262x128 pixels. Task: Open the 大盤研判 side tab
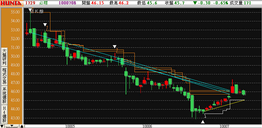click(x=4, y=56)
